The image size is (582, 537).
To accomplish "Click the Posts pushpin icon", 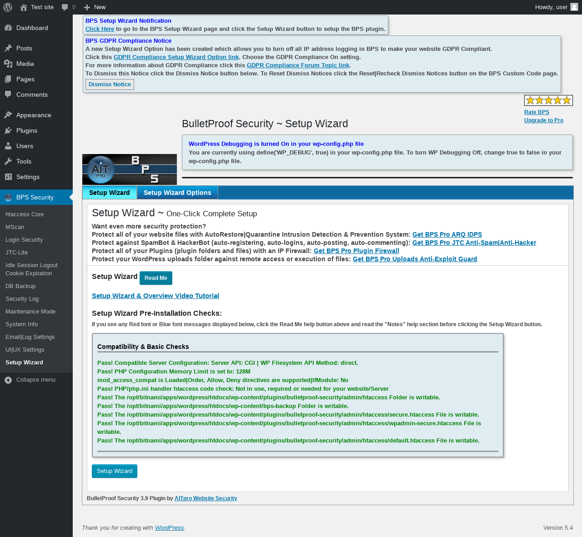I will (x=8, y=48).
